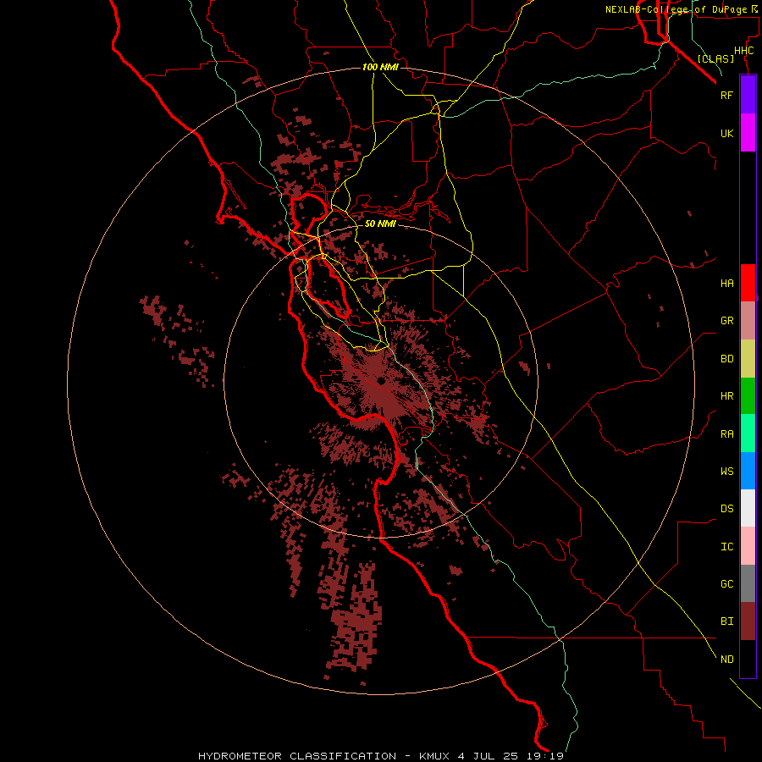Click the magenta UK legend swatch
Screen dimensions: 762x762
(748, 133)
